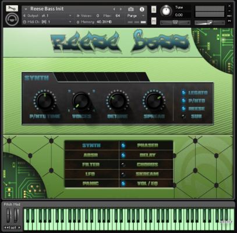237x233 pixels.
Task: Enable the SKREAM power LED
Action: (x=123, y=174)
